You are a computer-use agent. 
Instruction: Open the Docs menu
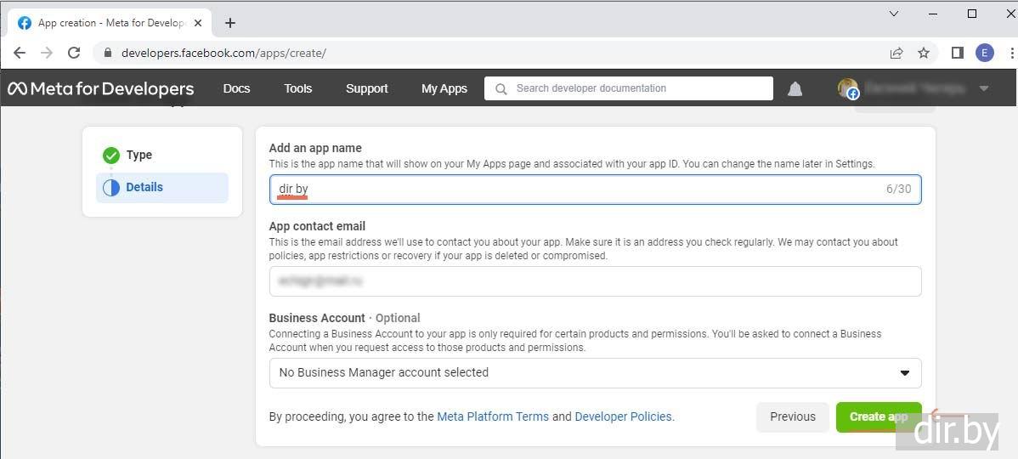coord(236,88)
